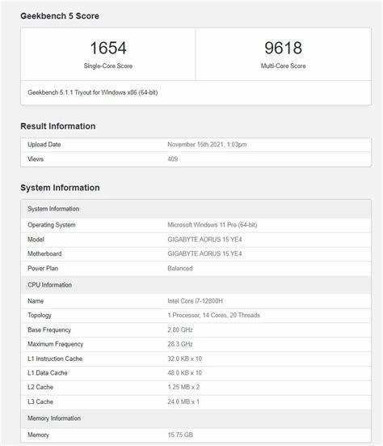Select the Model row's GIGABYTE AORUS 15 YE4
383x446 pixels.
coord(204,240)
